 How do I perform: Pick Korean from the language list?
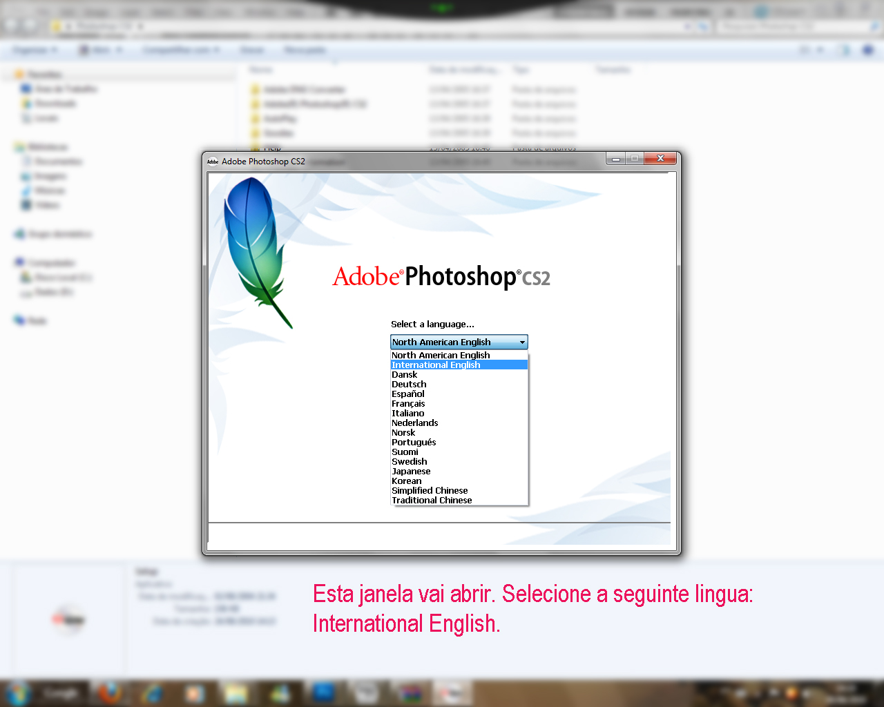coord(459,481)
